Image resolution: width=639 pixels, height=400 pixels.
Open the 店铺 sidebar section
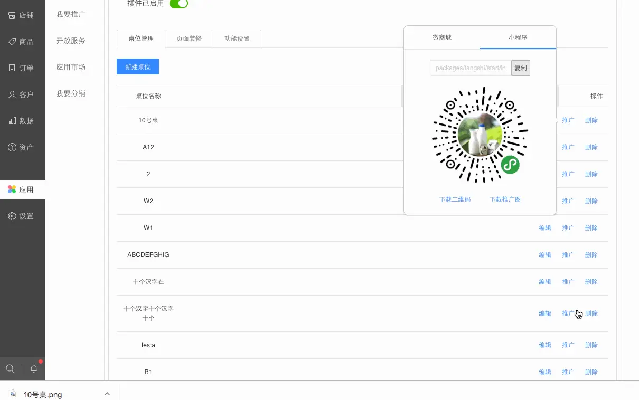click(22, 15)
